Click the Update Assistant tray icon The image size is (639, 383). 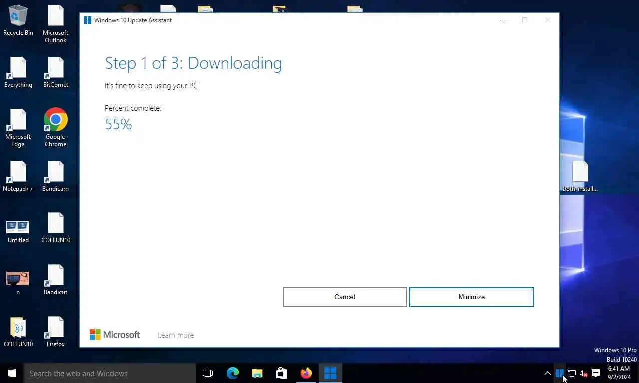tap(560, 373)
